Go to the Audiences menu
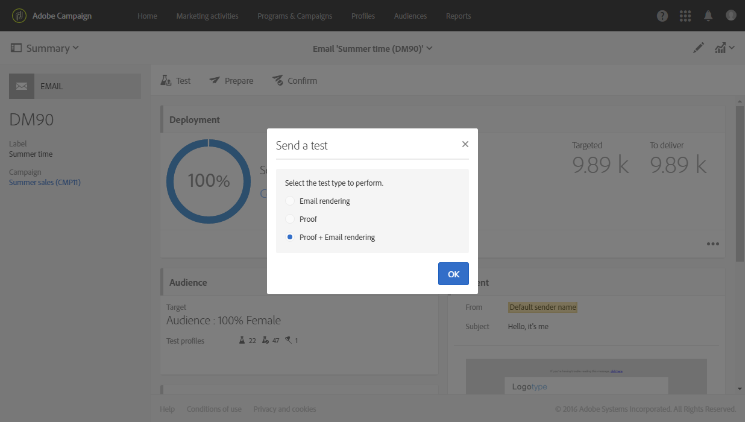Viewport: 745px width, 422px height. pyautogui.click(x=410, y=16)
